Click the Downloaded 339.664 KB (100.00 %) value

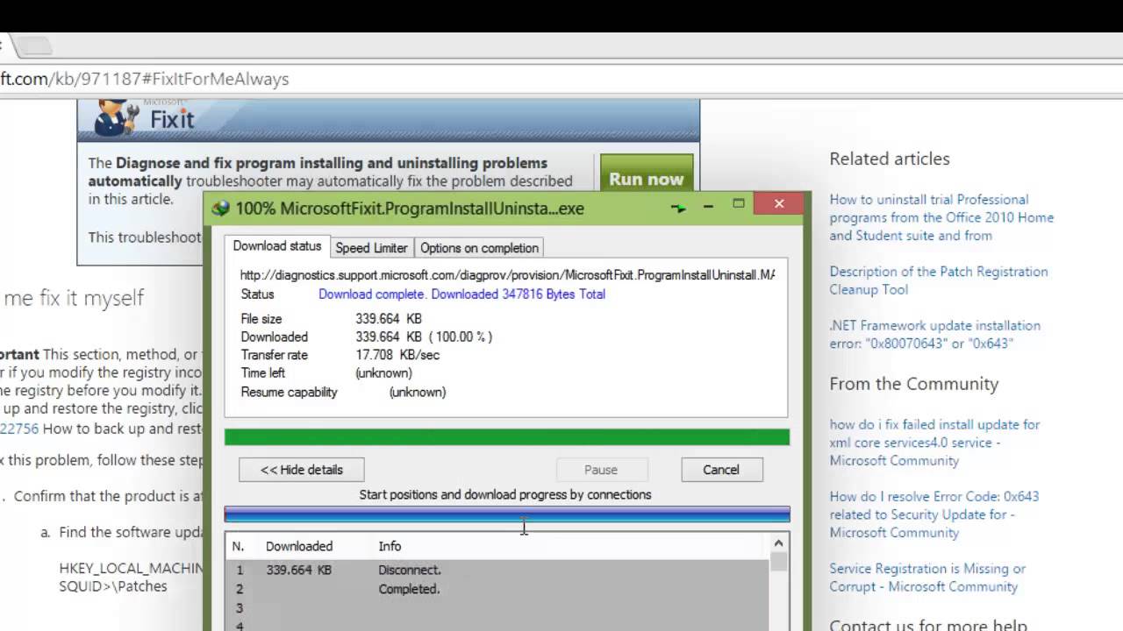point(424,337)
